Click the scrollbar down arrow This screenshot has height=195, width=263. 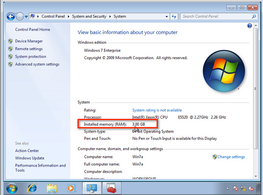click(256, 176)
